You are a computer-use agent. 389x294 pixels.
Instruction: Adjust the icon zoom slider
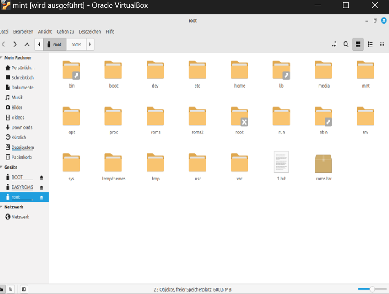[x=372, y=289]
